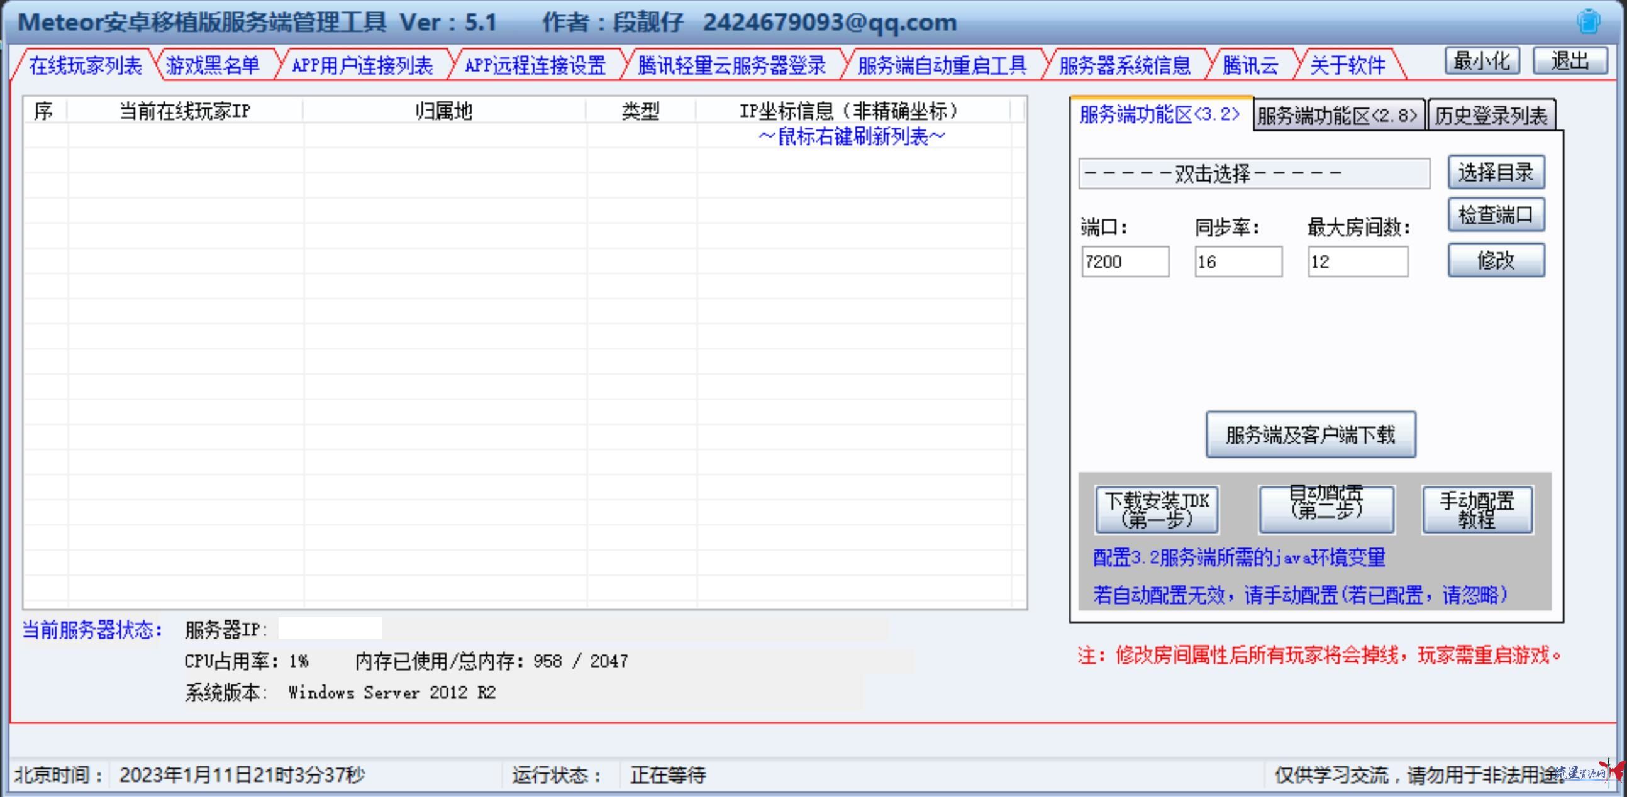The image size is (1627, 797).
Task: View the 关于软件 tab
Action: [x=1348, y=65]
